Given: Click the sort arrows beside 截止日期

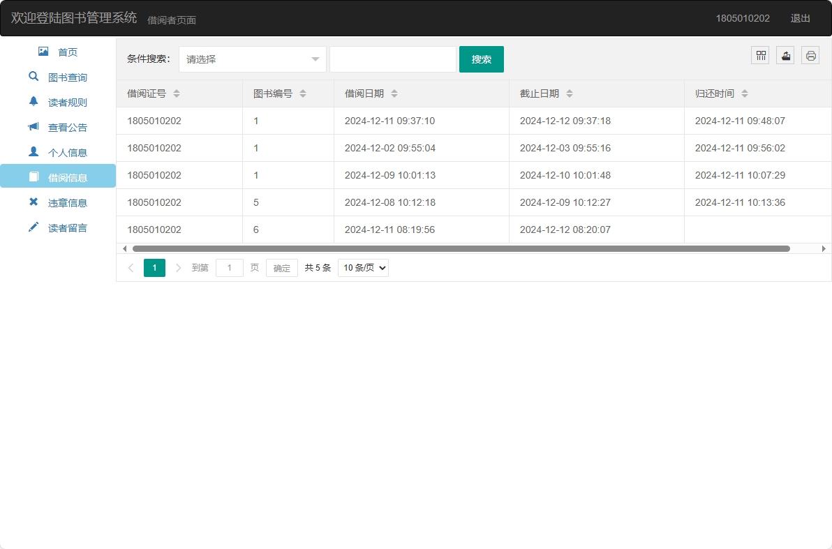Looking at the screenshot, I should click(x=570, y=93).
